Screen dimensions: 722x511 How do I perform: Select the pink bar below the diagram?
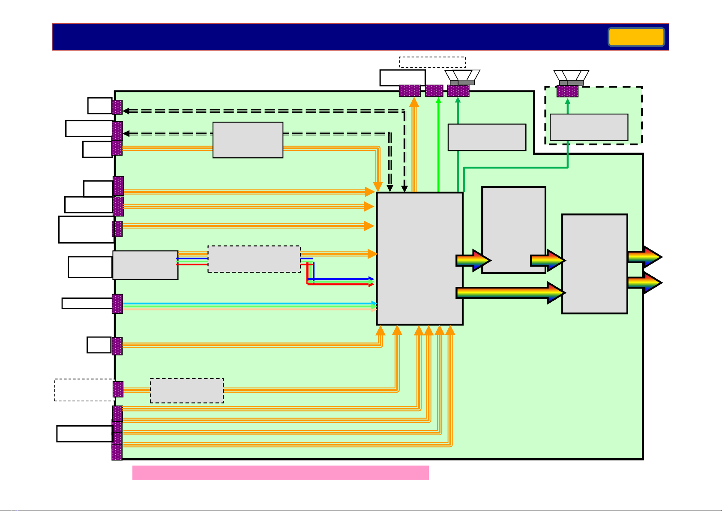pyautogui.click(x=281, y=472)
